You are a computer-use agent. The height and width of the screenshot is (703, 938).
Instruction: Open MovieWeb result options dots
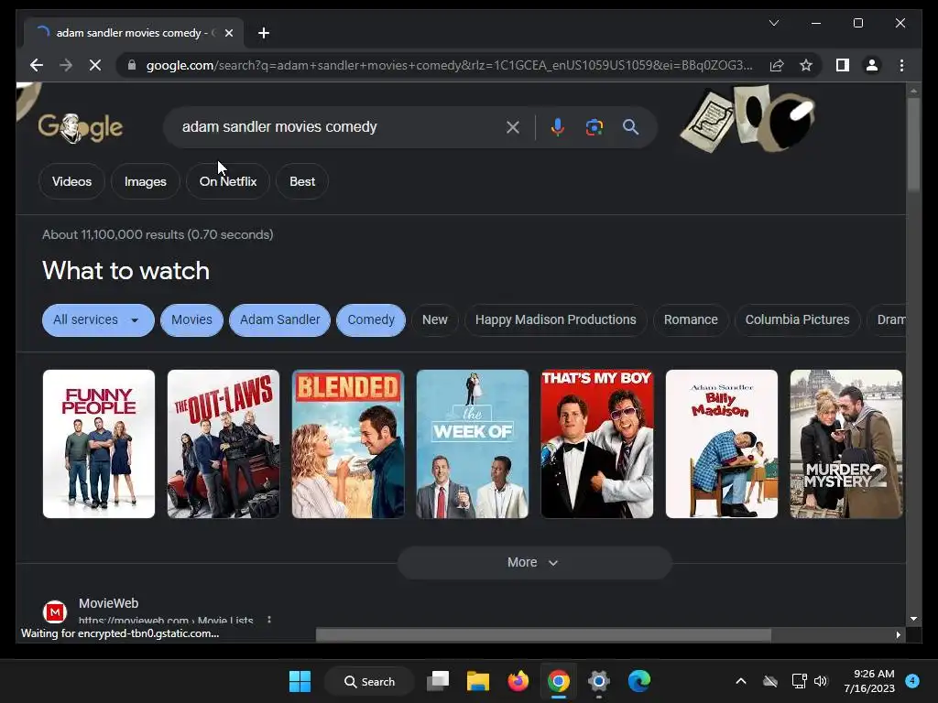click(269, 620)
